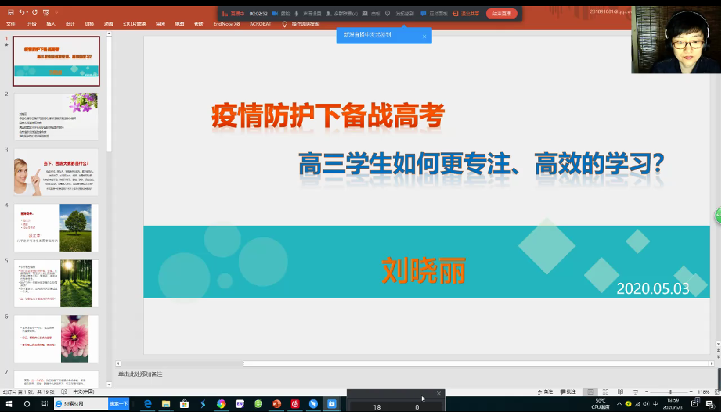The height and width of the screenshot is (412, 721).
Task: Open the File menu tab
Action: pyautogui.click(x=11, y=24)
